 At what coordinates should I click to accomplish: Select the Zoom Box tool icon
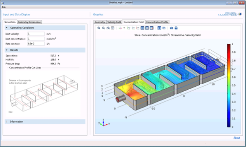[108, 28]
